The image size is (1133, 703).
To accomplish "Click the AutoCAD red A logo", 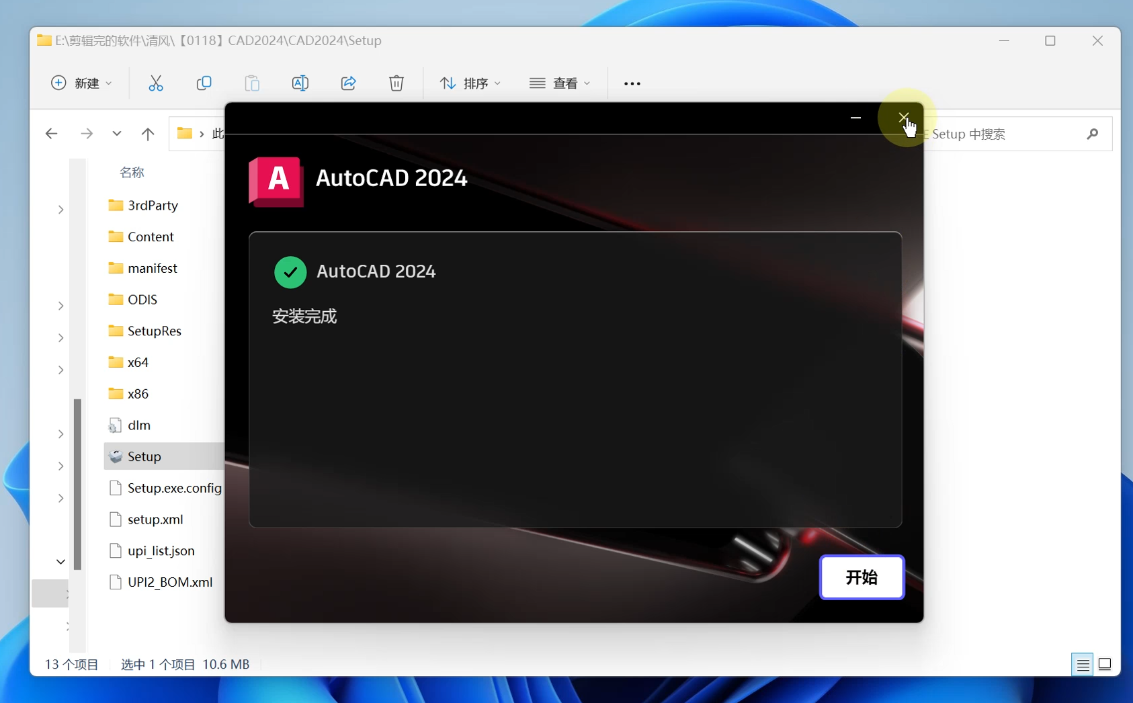I will 276,181.
